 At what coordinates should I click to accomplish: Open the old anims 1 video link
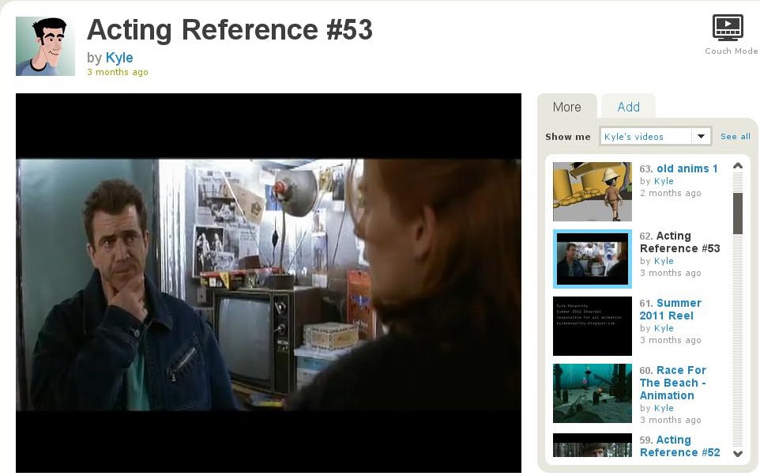pyautogui.click(x=687, y=168)
